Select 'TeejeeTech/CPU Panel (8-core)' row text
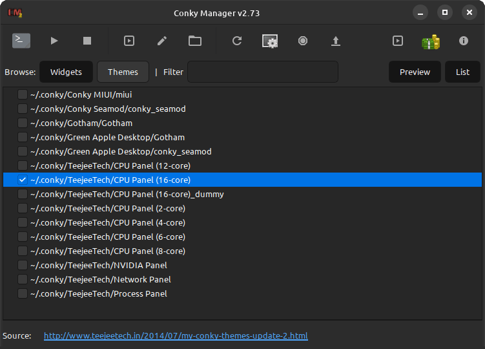The image size is (485, 349). (108, 251)
